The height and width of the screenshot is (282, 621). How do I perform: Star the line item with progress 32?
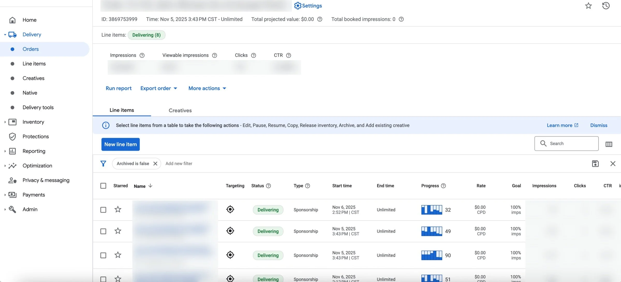point(118,209)
